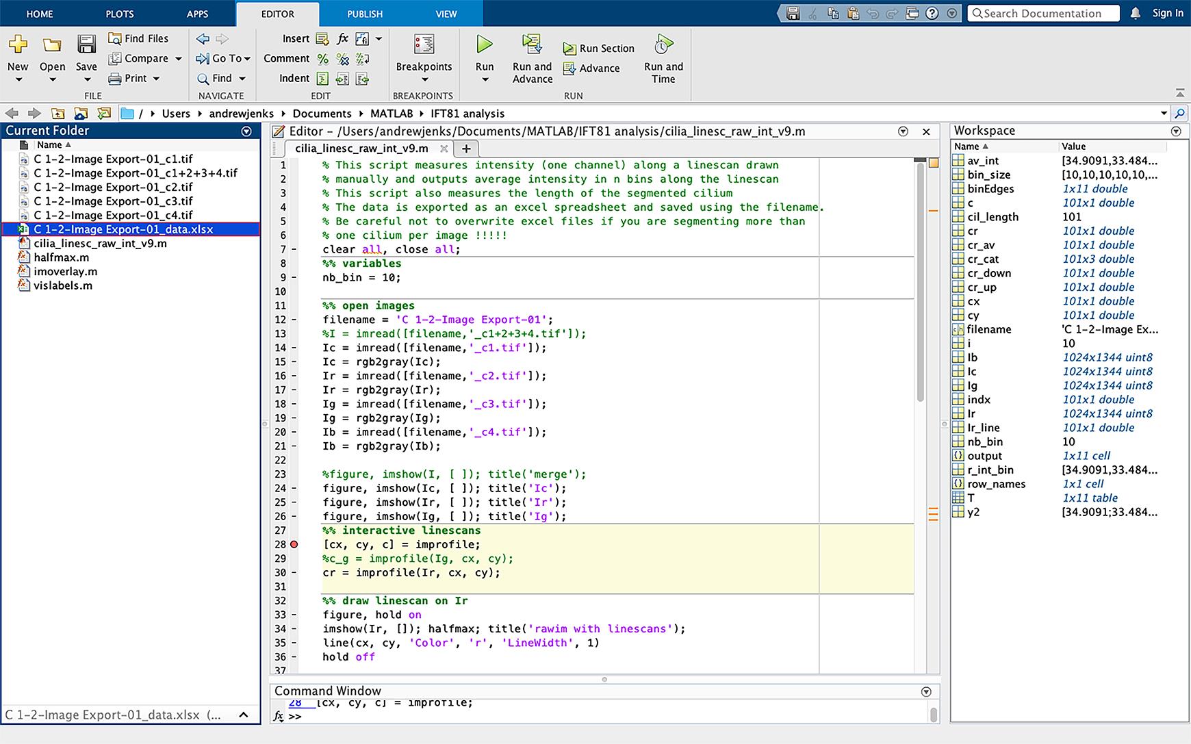Viewport: 1191px width, 744px height.
Task: Click the Run and Time stopwatch icon
Action: point(663,44)
